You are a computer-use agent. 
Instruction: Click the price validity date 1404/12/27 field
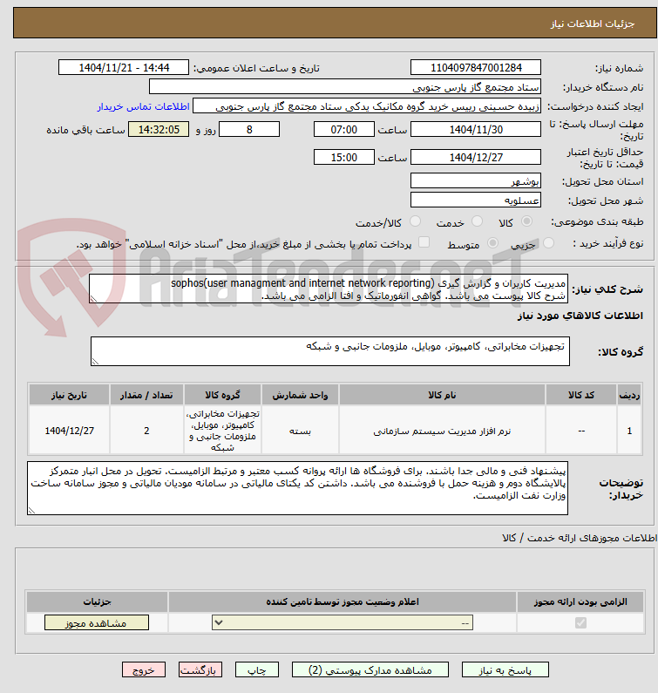[x=476, y=157]
